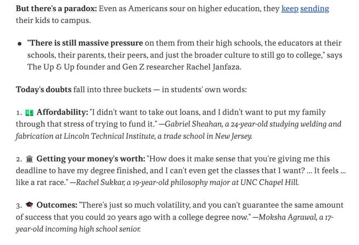Screen dimensions: 359x245
Task: Click the list number "1." marker
Action: point(19,113)
